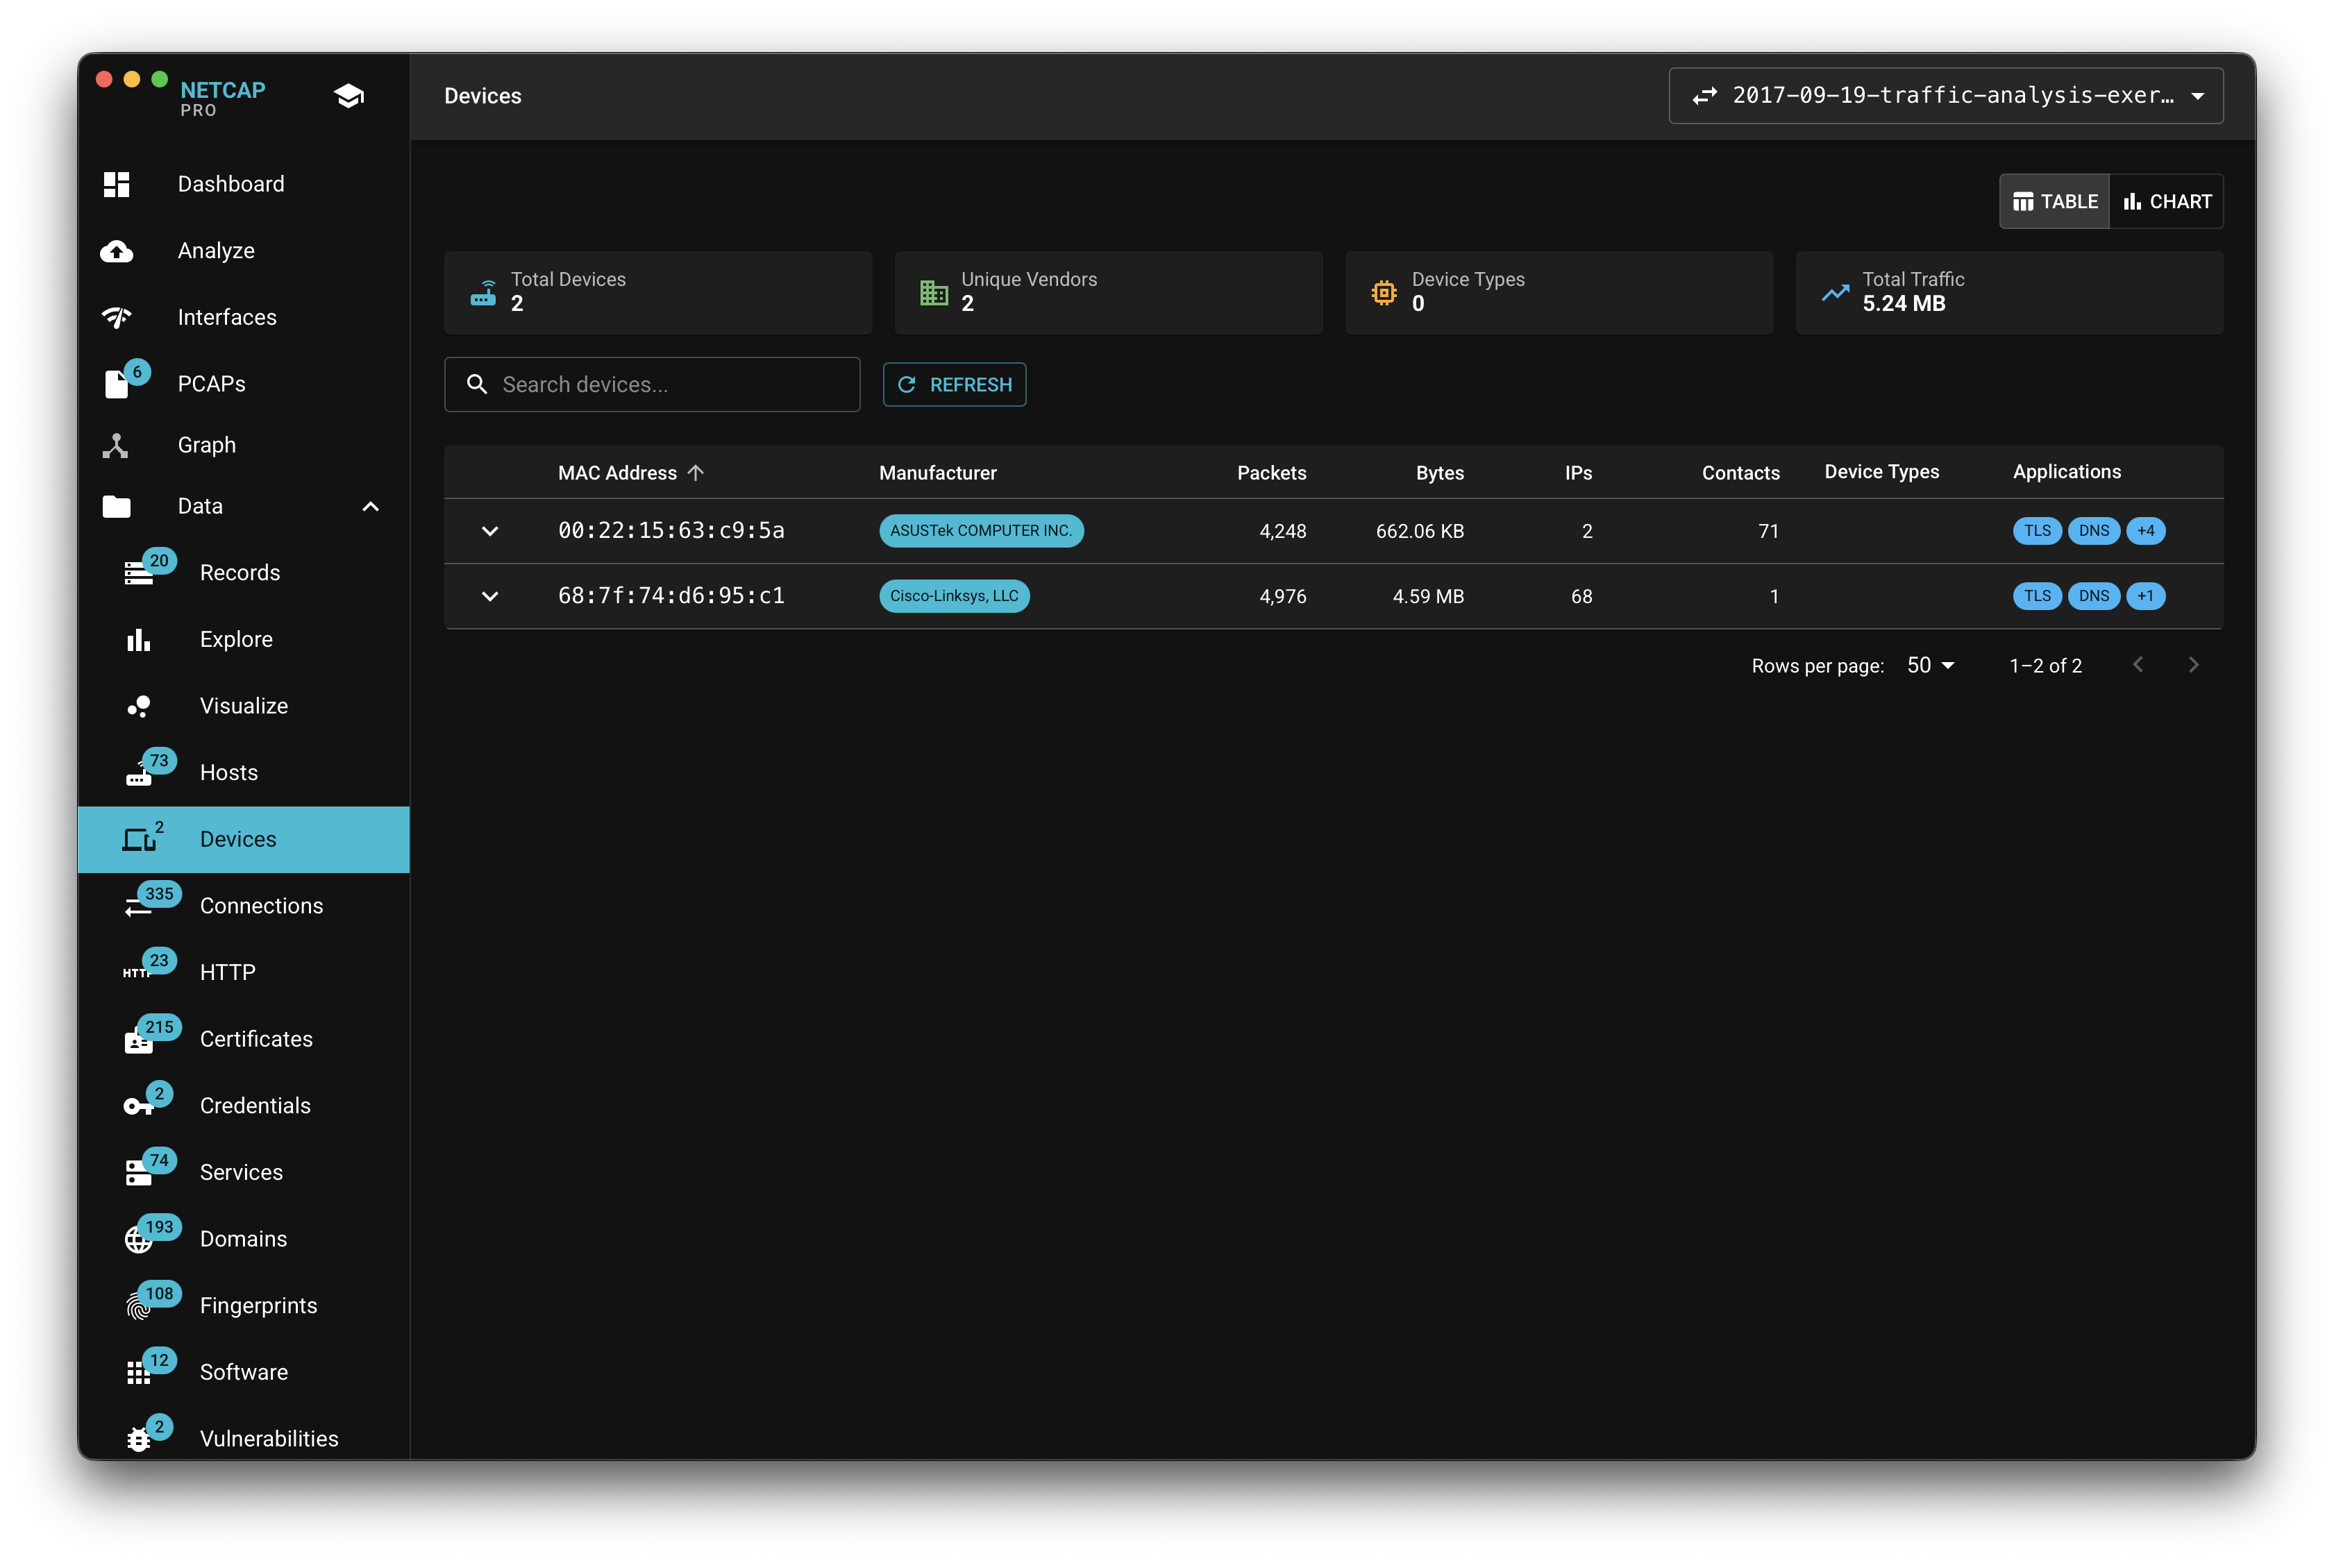
Task: Refresh the devices list
Action: [x=954, y=384]
